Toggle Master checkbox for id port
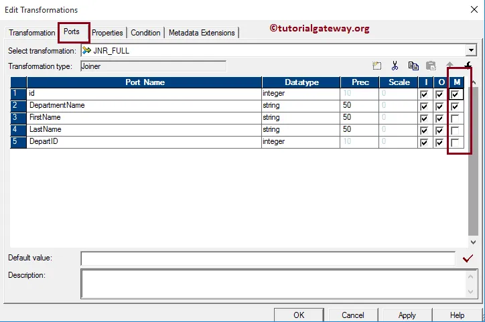Viewport: 485px width, 322px height. click(455, 94)
